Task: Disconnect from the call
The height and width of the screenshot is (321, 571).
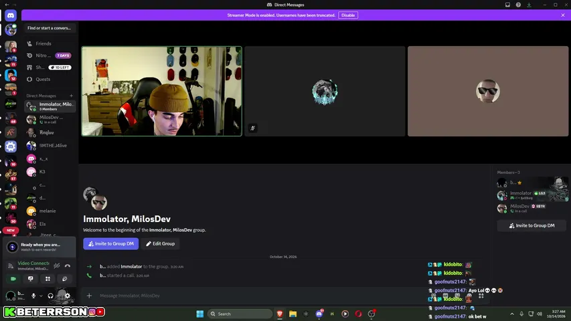Action: [68, 266]
